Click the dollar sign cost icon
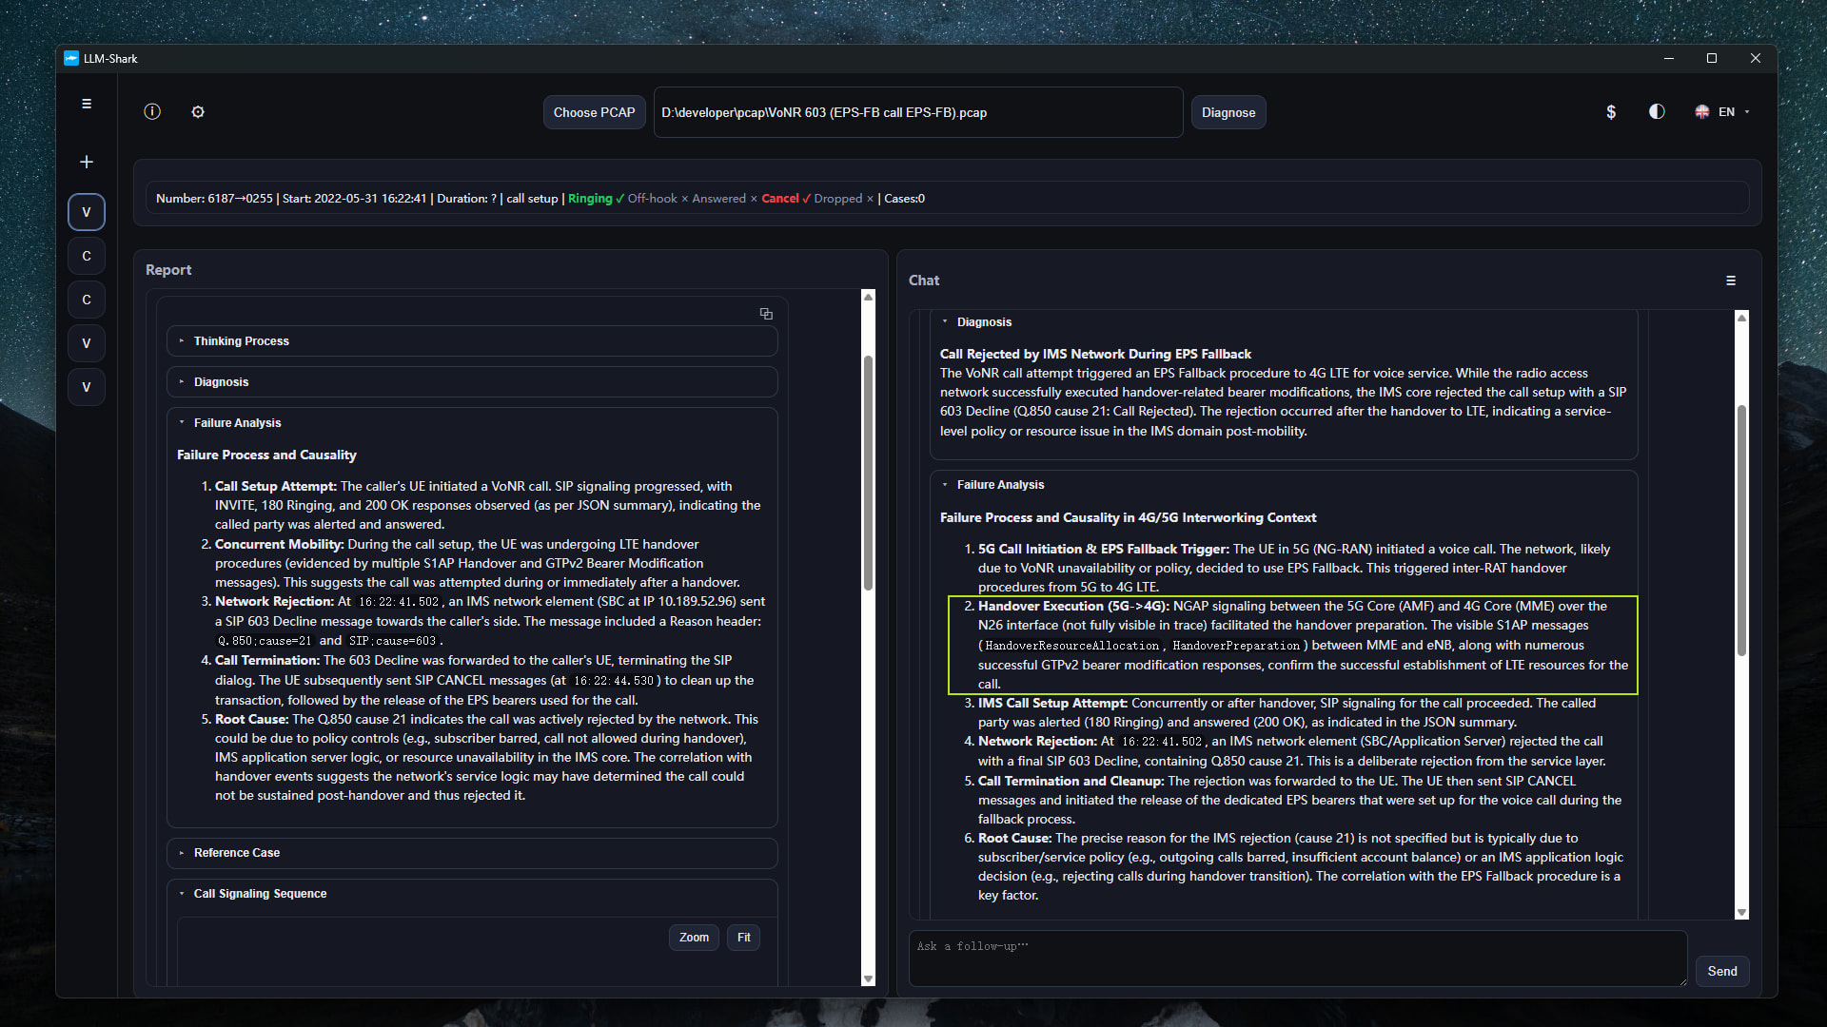 [1611, 112]
